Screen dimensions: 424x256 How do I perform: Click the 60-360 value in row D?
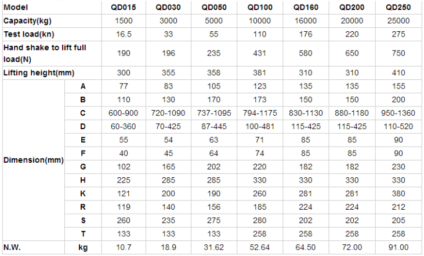[124, 127]
